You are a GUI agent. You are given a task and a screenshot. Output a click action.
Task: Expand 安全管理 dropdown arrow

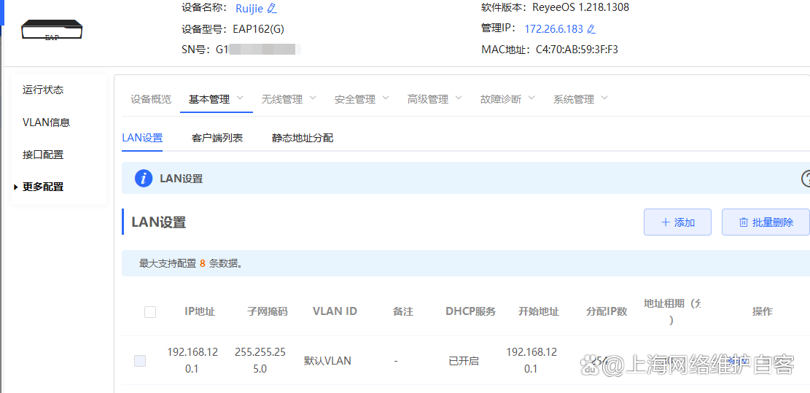coord(386,98)
